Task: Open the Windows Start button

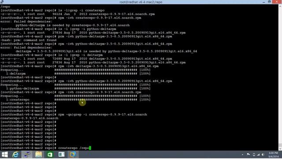Action: (x=5, y=155)
